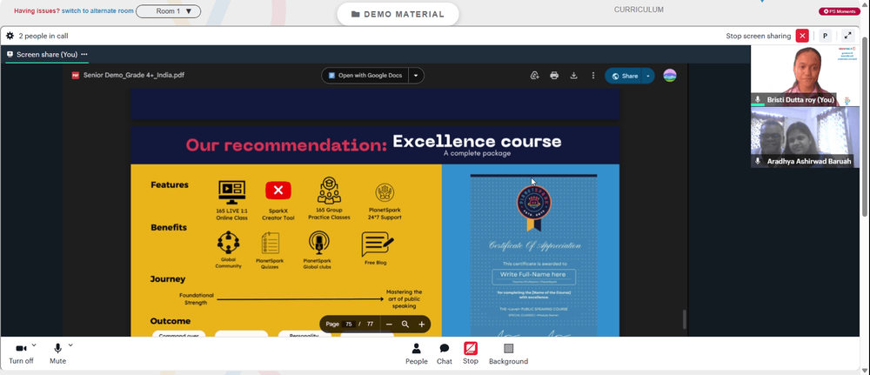Zoom in the PDF page
This screenshot has width=870, height=375.
[422, 324]
